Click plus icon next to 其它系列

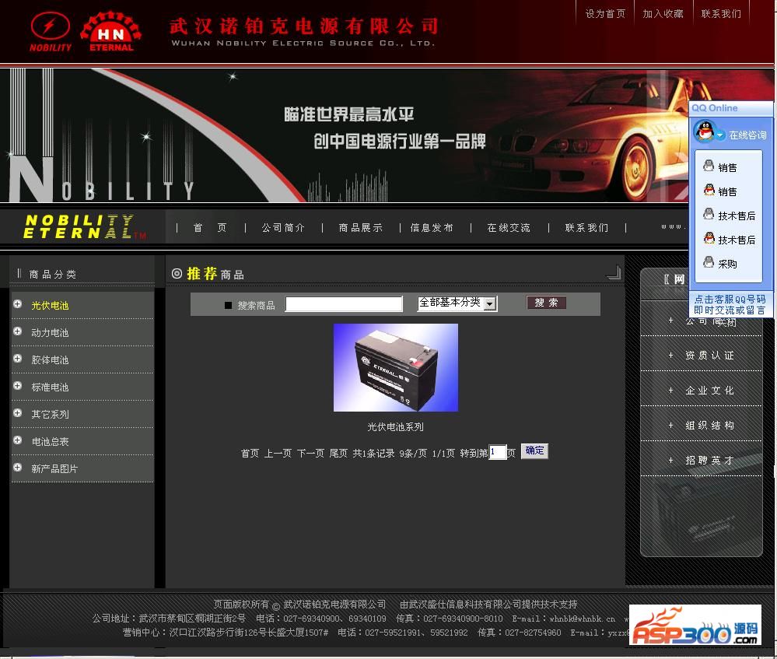[x=18, y=413]
